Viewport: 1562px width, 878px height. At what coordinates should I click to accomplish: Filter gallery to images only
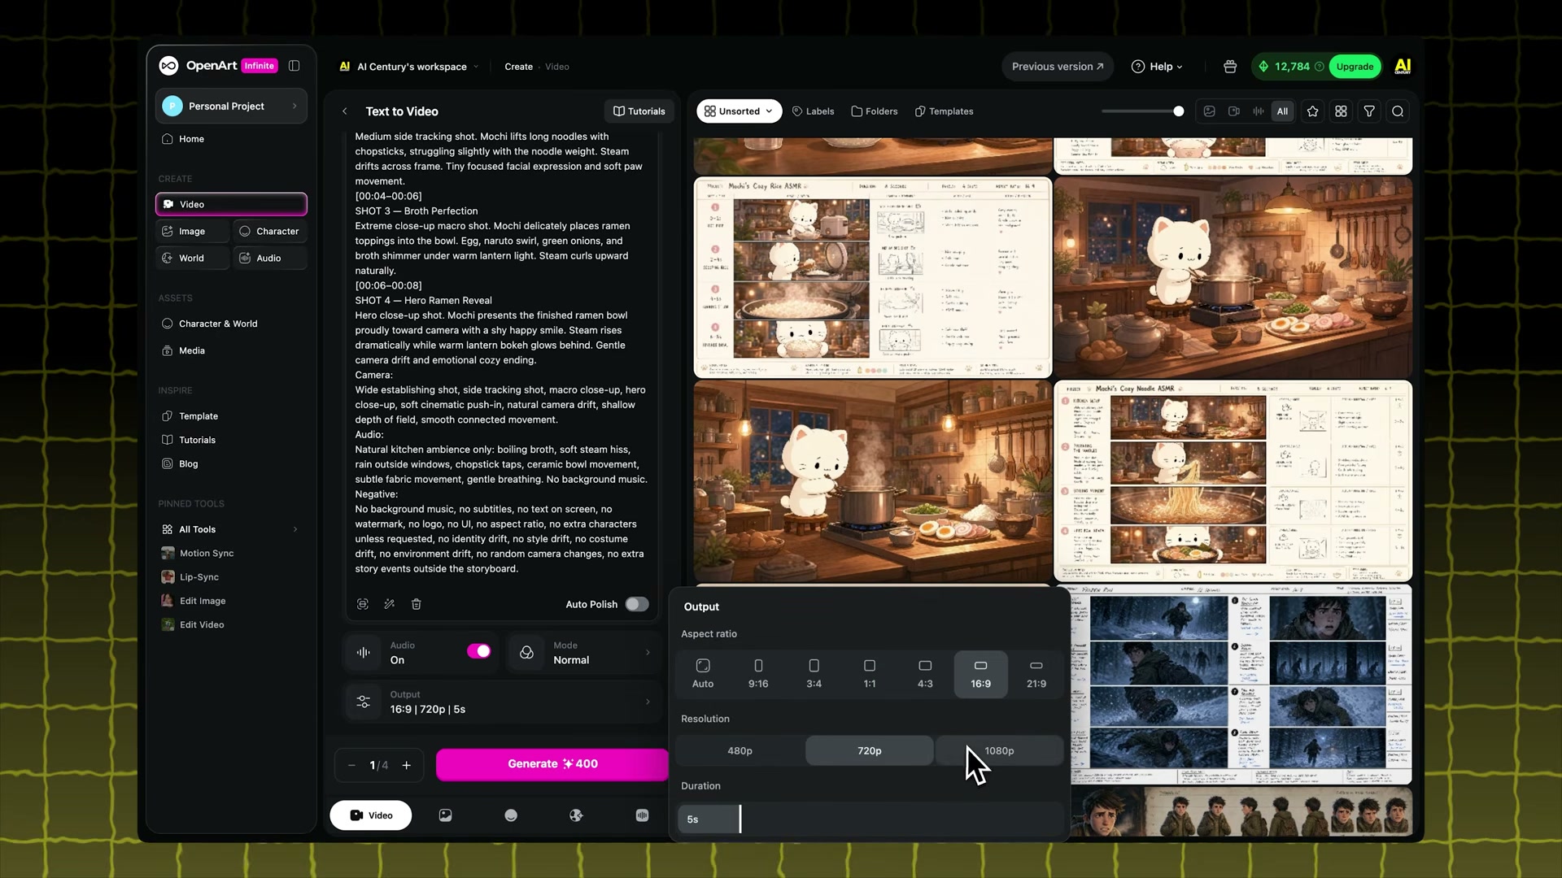(x=1210, y=111)
